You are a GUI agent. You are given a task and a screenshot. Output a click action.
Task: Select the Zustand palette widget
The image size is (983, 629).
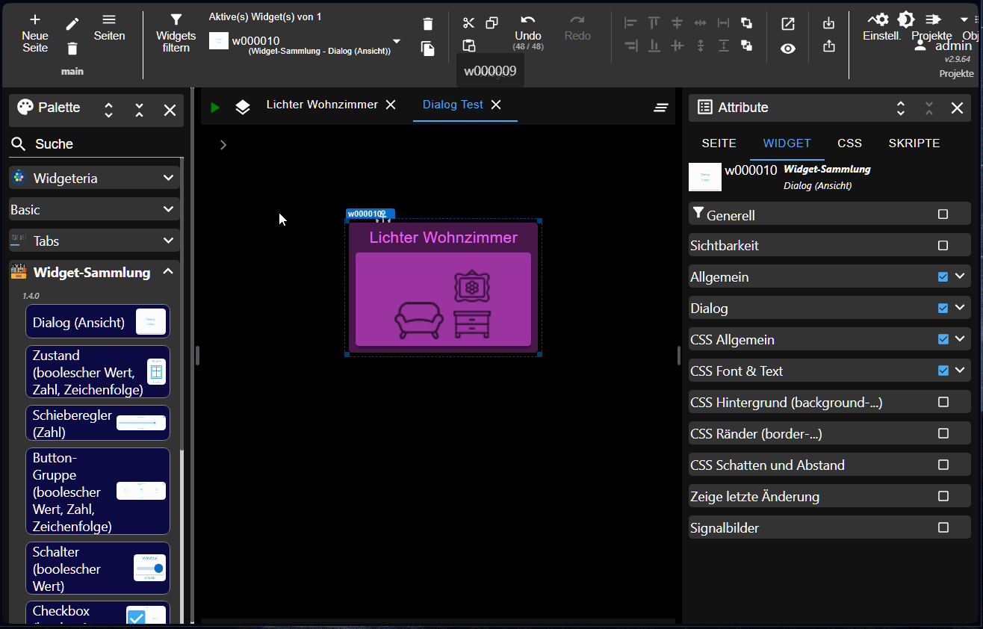[98, 372]
